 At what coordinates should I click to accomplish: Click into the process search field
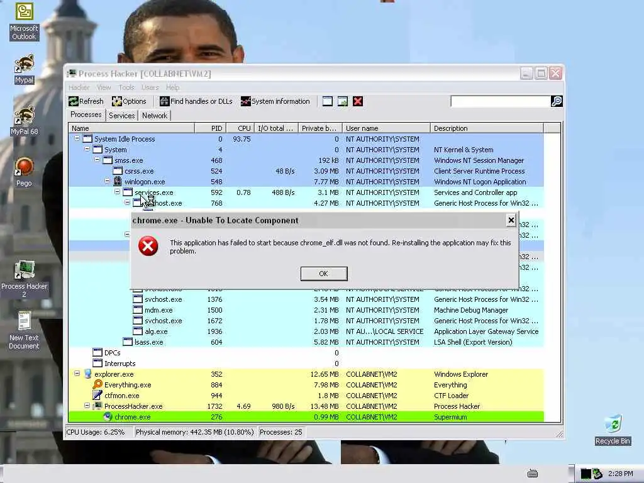tap(500, 101)
